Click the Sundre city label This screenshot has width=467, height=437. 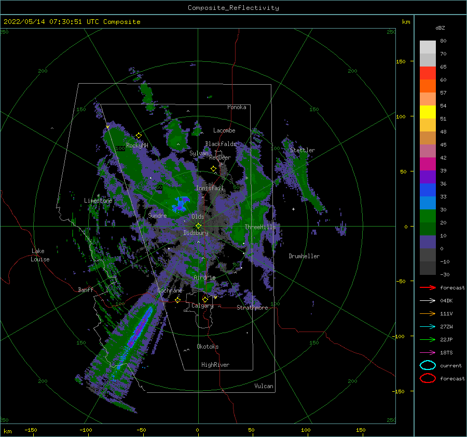click(x=157, y=215)
